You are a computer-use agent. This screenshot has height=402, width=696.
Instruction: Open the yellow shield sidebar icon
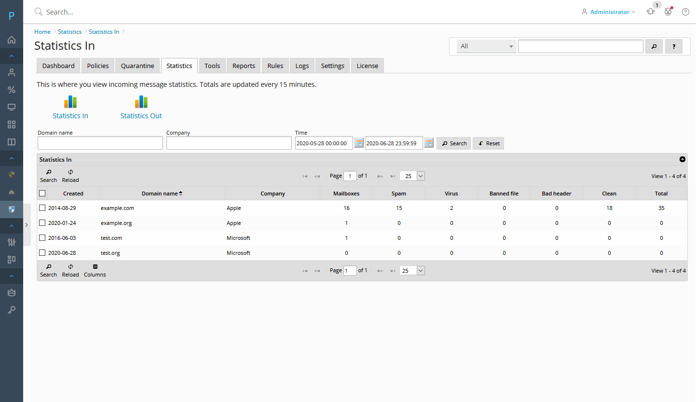pos(12,174)
